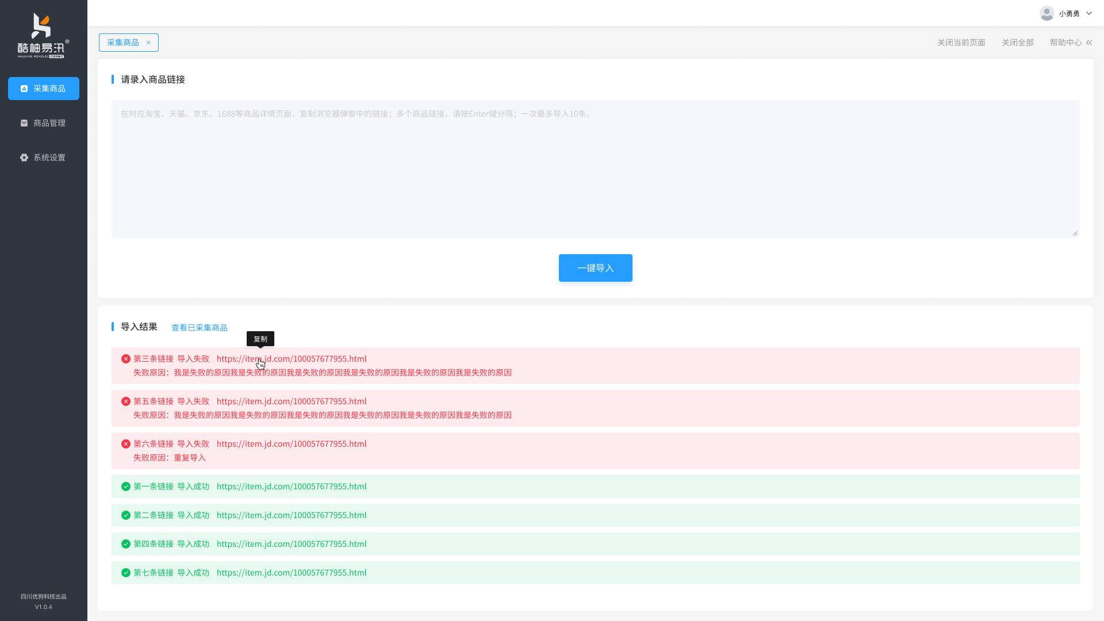Click green success icon on 第一条链接 row
Image resolution: width=1104 pixels, height=621 pixels.
click(x=126, y=486)
